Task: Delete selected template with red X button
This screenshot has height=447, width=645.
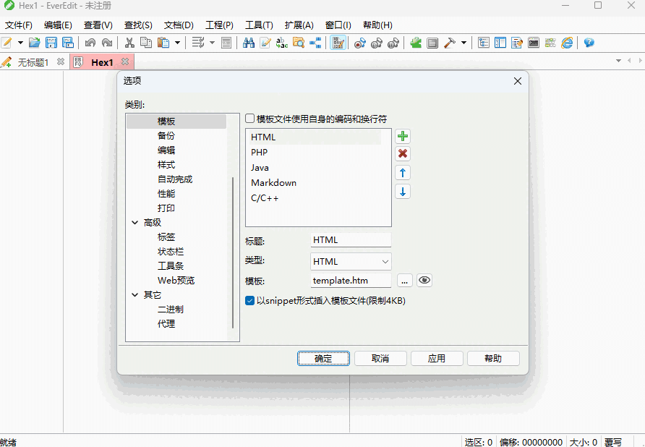Action: (x=403, y=153)
